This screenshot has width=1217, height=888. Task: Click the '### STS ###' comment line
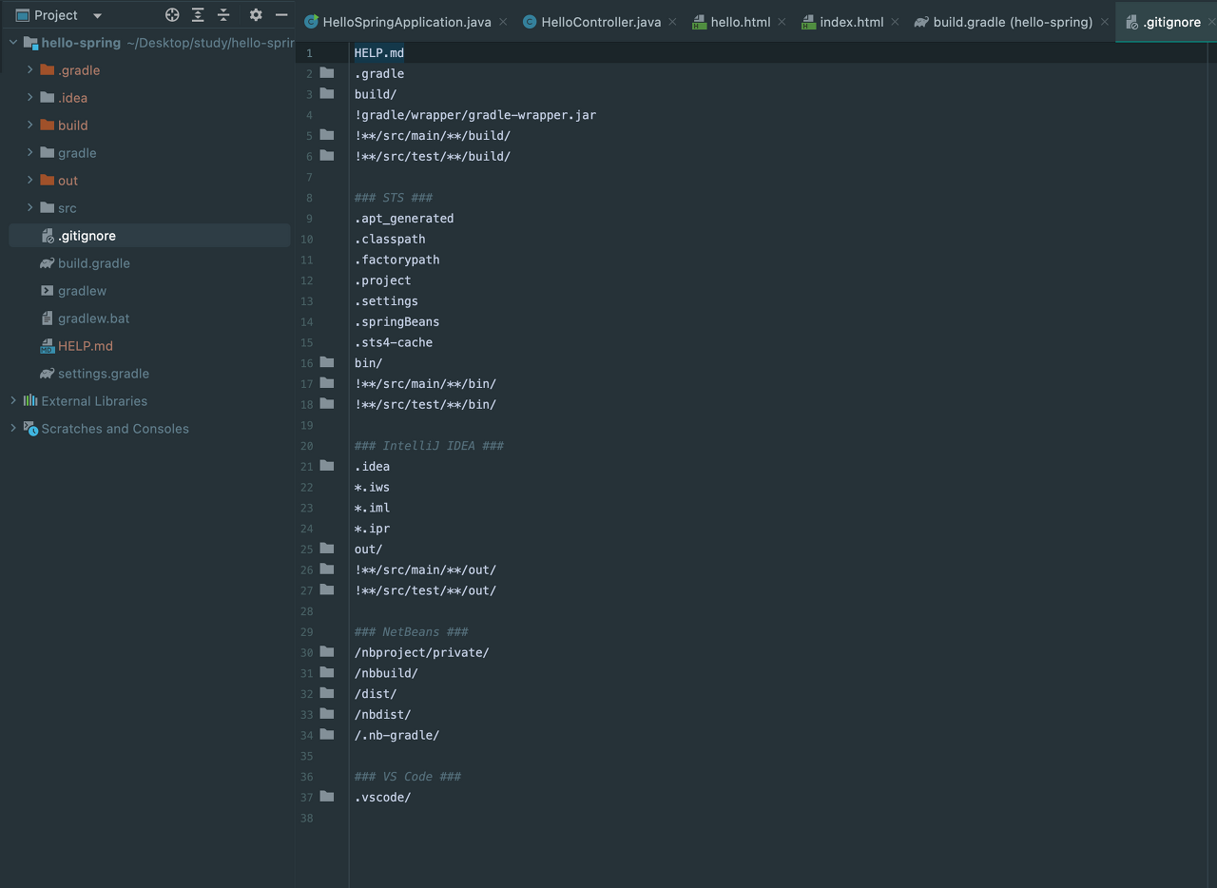tap(394, 198)
